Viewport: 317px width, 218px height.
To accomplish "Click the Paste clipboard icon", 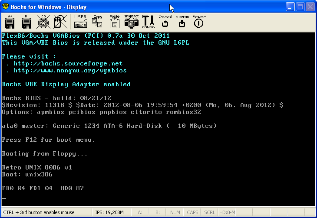I will pos(115,21).
